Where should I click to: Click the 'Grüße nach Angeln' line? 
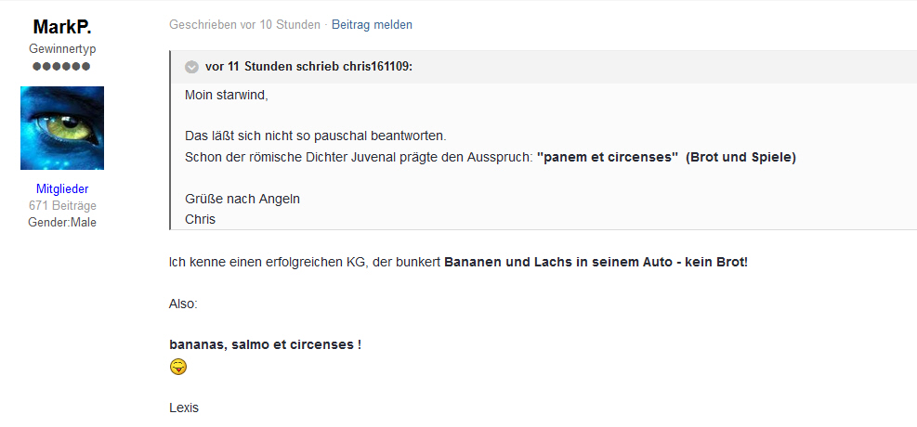pyautogui.click(x=242, y=199)
